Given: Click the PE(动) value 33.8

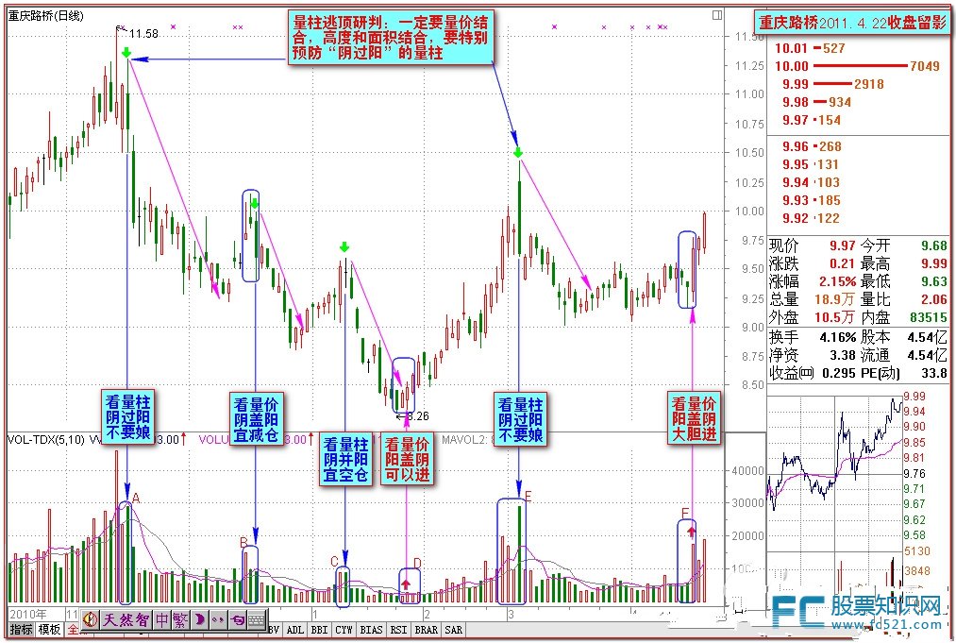Looking at the screenshot, I should [x=934, y=373].
